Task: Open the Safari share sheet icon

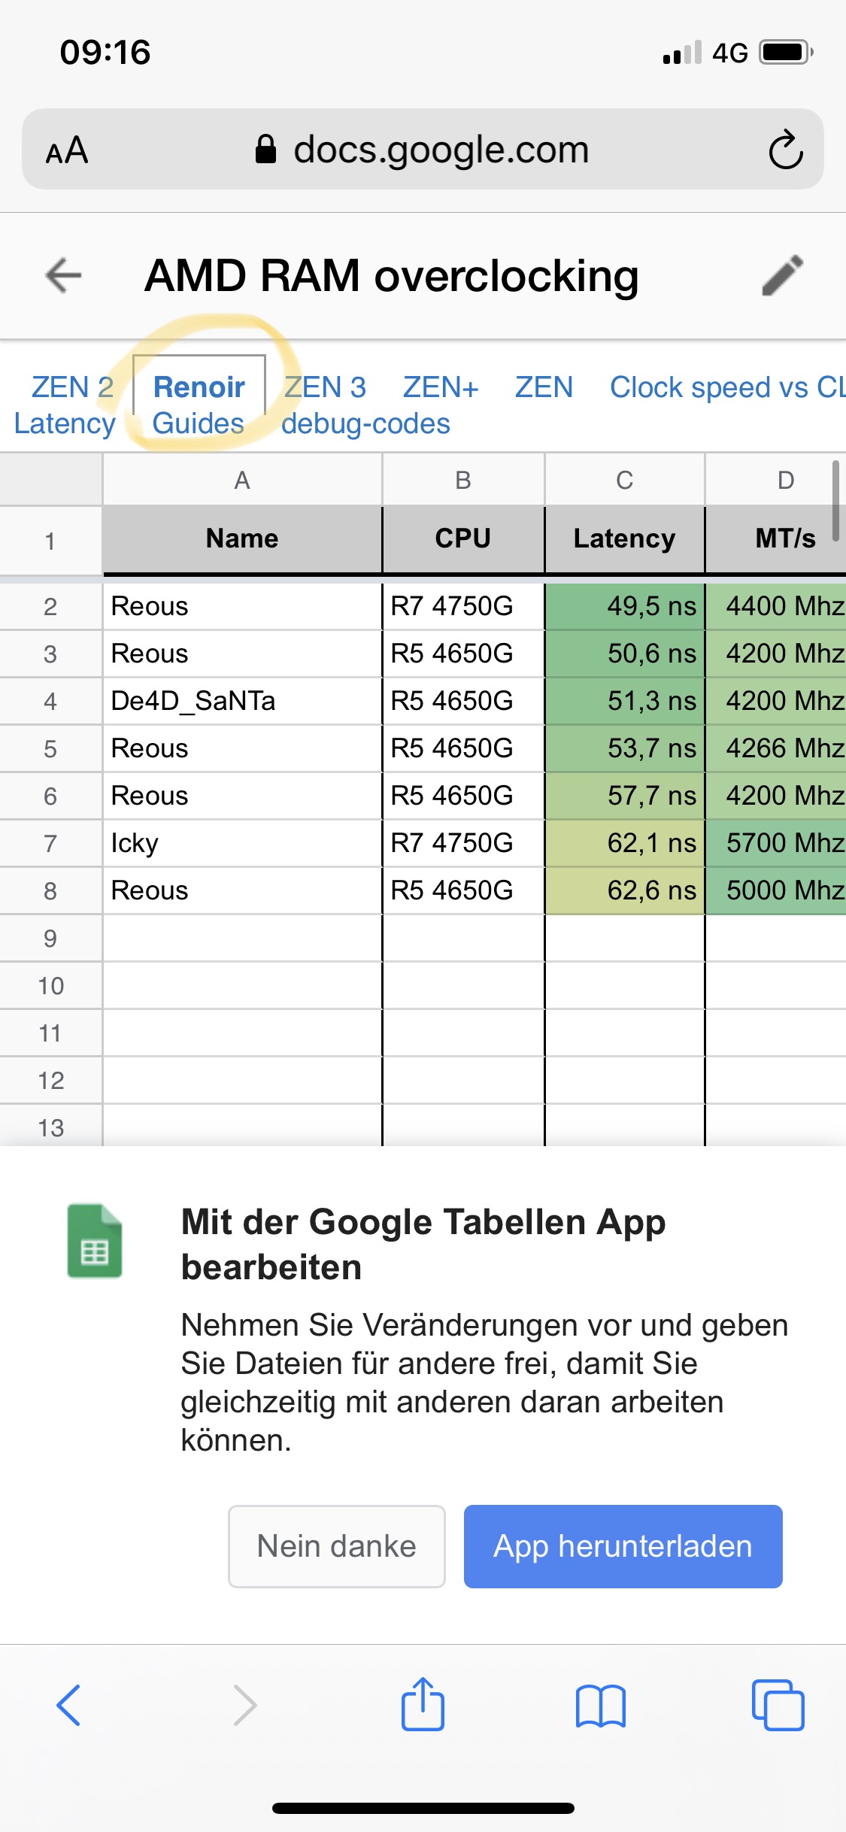Action: point(423,1704)
